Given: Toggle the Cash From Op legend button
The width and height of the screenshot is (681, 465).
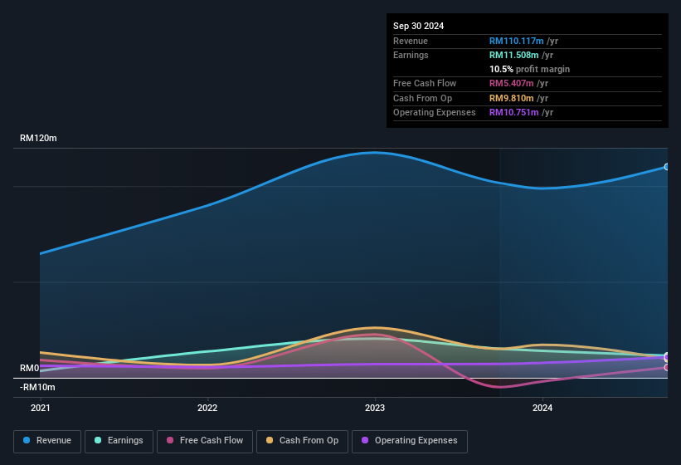Looking at the screenshot, I should click(x=302, y=442).
